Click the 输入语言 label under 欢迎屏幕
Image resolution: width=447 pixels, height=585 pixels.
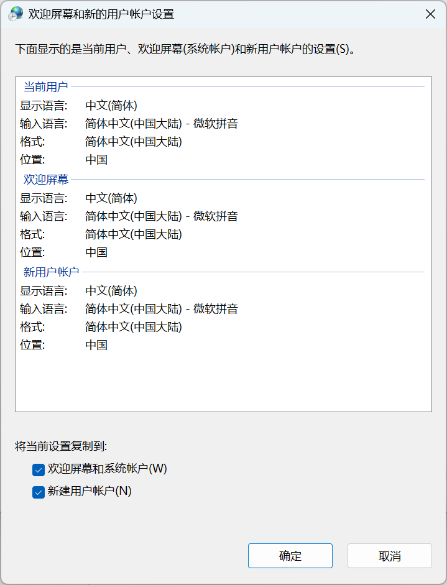point(44,216)
